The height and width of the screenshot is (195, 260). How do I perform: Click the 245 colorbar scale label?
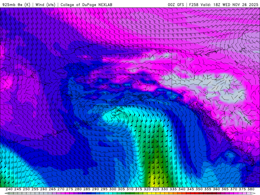[18, 189]
